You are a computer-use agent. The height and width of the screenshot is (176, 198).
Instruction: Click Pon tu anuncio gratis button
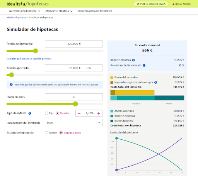[x=151, y=4]
